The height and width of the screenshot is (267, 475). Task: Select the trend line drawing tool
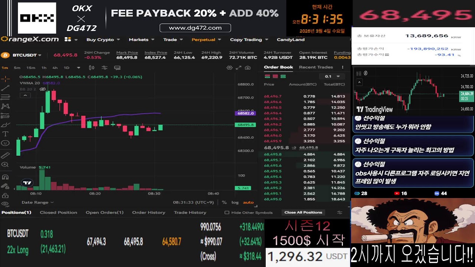click(x=5, y=88)
